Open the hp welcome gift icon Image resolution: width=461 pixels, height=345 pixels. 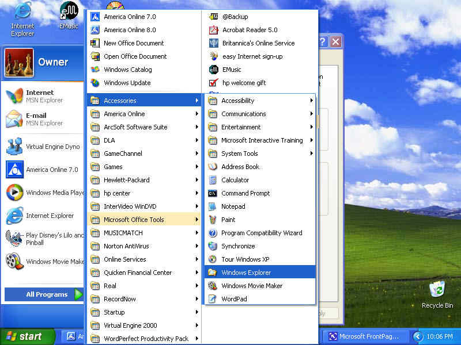(213, 83)
